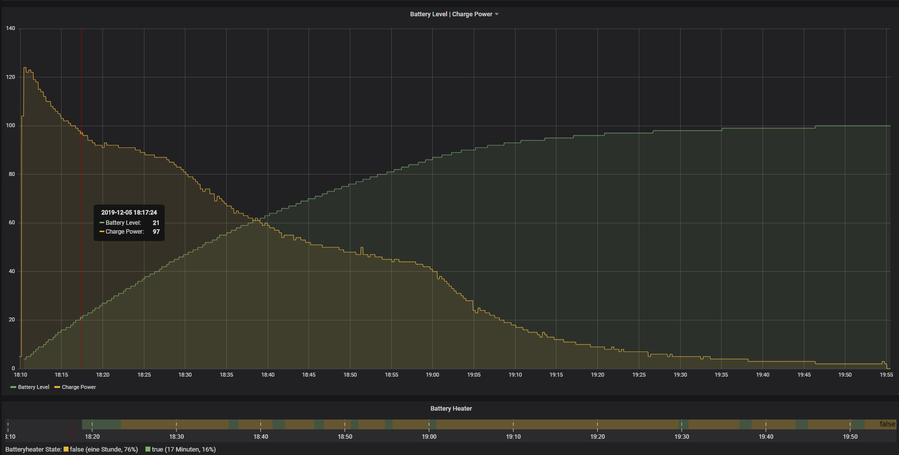Image resolution: width=899 pixels, height=455 pixels.
Task: Toggle the 'true (17 Minuten, 16%)' legend entry
Action: click(184, 450)
